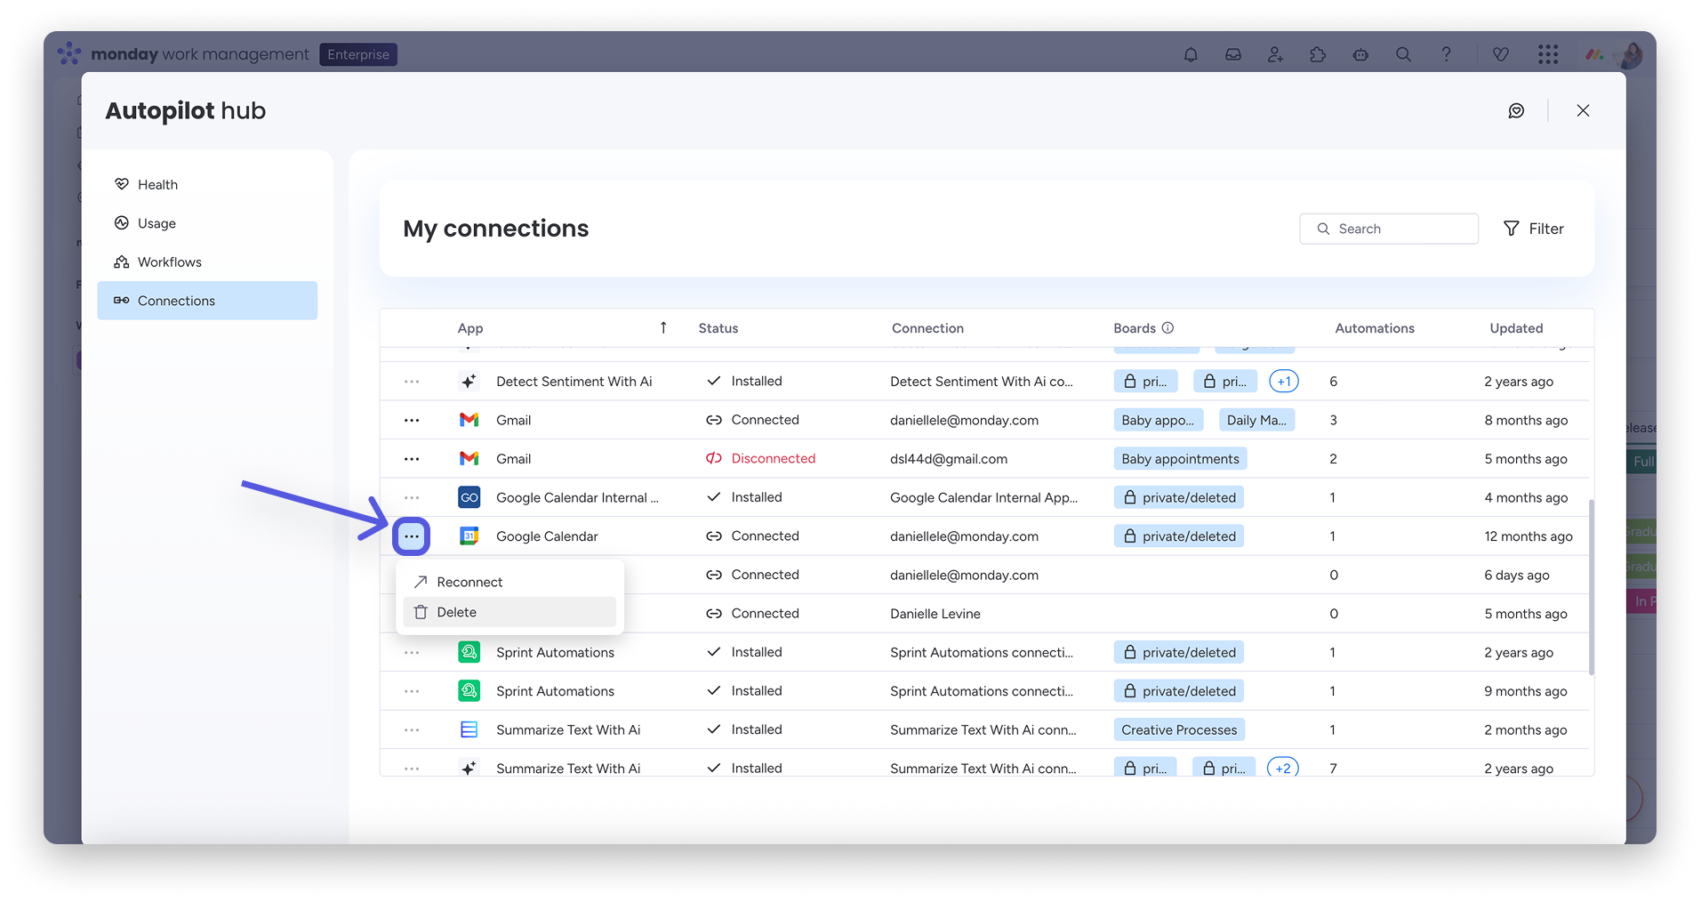1701x902 pixels.
Task: Open three-dot menu for Detect Sentiment With Ai
Action: [412, 382]
